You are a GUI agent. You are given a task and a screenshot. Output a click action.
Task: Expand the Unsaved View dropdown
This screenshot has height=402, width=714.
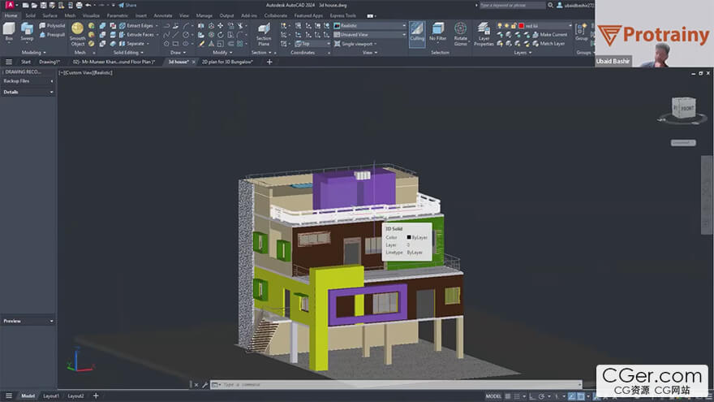pos(370,35)
